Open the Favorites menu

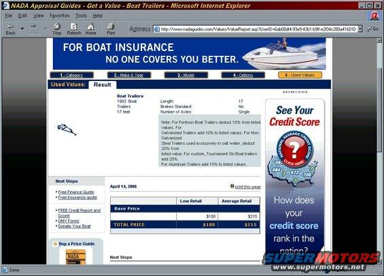(x=60, y=16)
